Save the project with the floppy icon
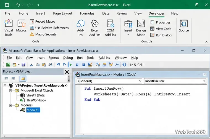210x139 pixels. (x=23, y=65)
